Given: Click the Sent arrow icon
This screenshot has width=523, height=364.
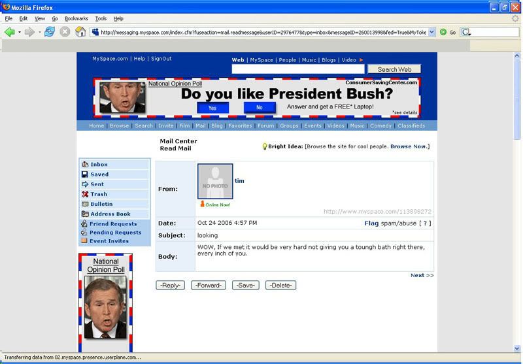Looking at the screenshot, I should coord(85,184).
